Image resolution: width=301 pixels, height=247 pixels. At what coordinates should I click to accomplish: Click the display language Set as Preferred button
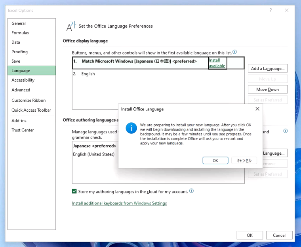pyautogui.click(x=268, y=100)
